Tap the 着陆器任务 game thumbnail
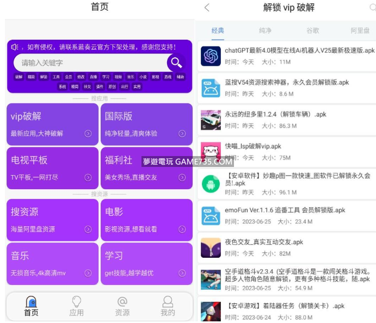Screen dimensions: 376x323 211,312
